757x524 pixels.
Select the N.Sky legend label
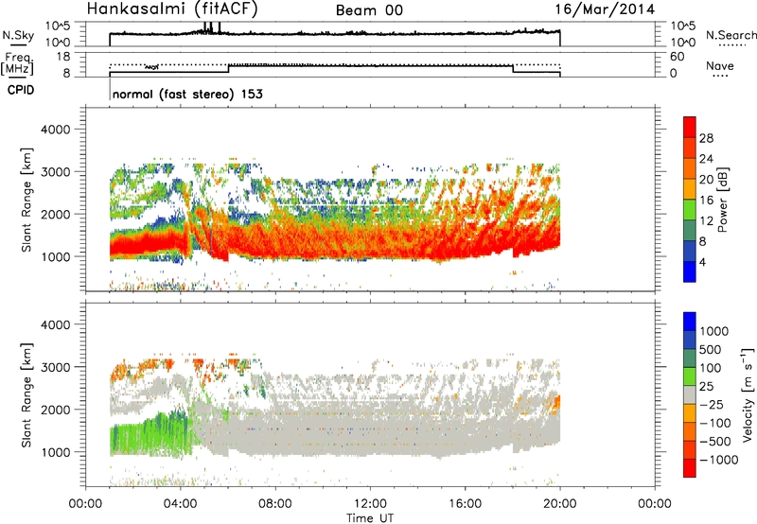(18, 35)
